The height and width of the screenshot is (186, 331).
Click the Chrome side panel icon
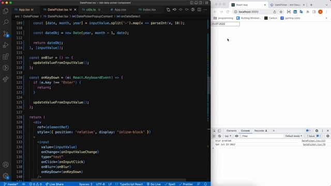[x=314, y=12]
